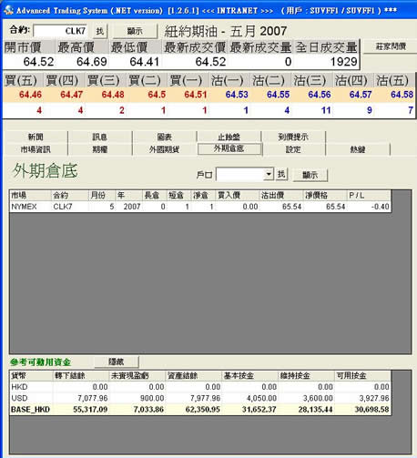Click the 莊家問價 button
Image resolution: width=417 pixels, height=458 pixels.
tap(391, 46)
